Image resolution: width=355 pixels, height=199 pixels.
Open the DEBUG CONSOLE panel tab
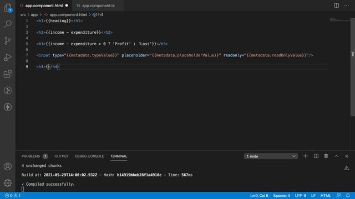pos(89,156)
